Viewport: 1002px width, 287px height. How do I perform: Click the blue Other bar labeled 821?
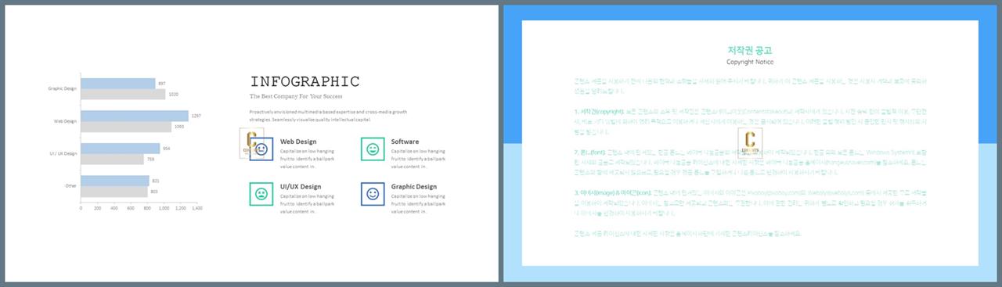(114, 181)
